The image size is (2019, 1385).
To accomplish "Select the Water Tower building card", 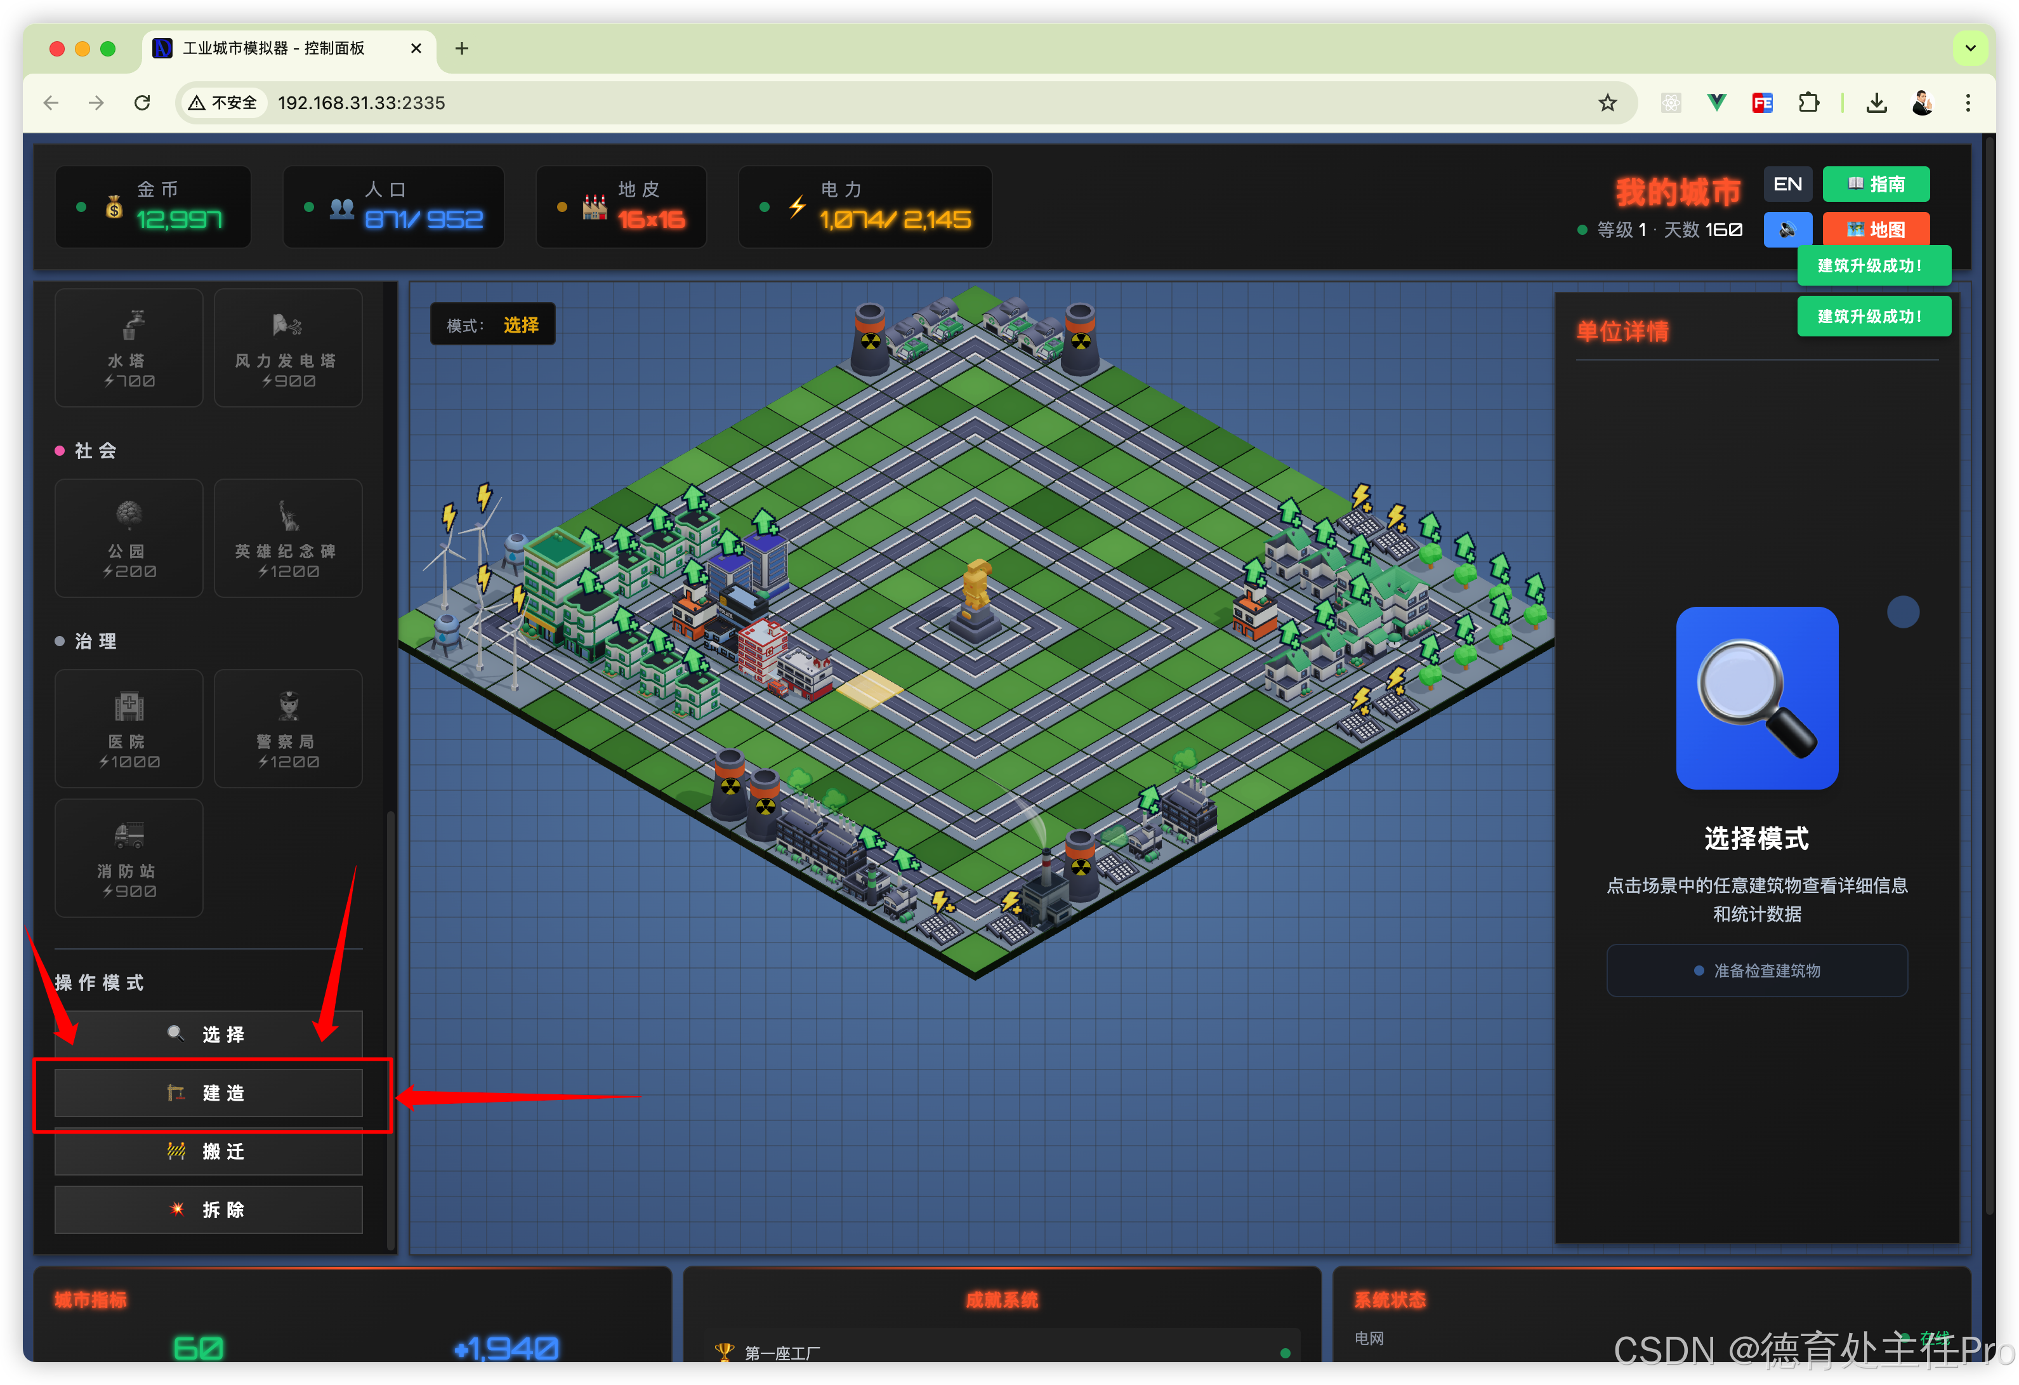I will [x=129, y=348].
